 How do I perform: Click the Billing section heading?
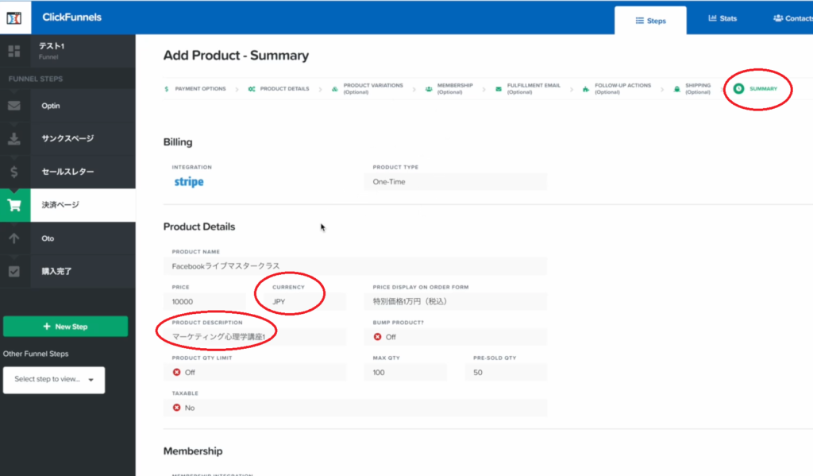click(x=178, y=142)
